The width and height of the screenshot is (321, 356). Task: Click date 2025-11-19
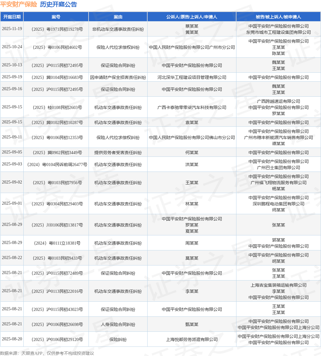(x=12, y=29)
